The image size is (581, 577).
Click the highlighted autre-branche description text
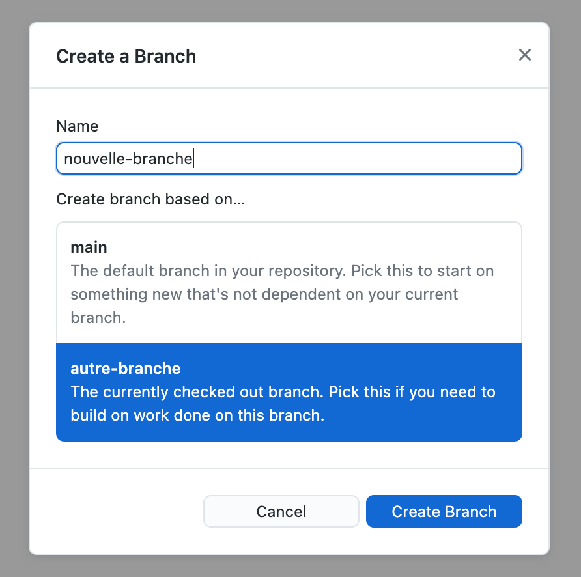(283, 404)
